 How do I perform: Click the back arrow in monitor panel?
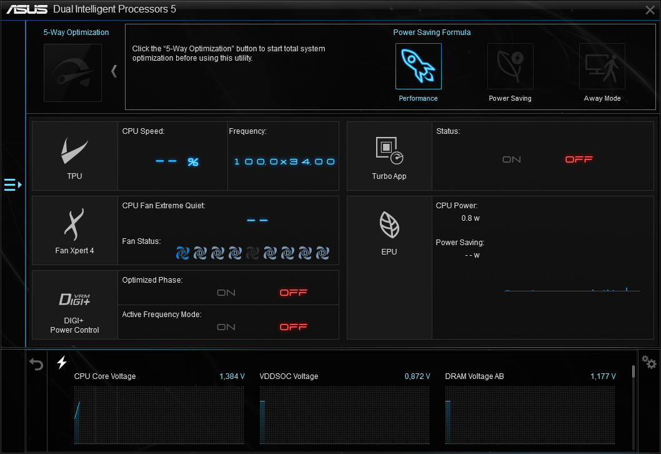(37, 364)
